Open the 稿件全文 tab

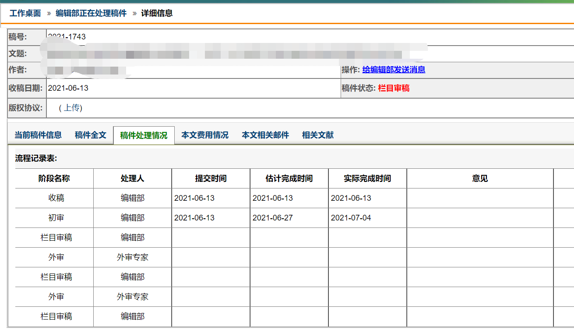pyautogui.click(x=91, y=135)
